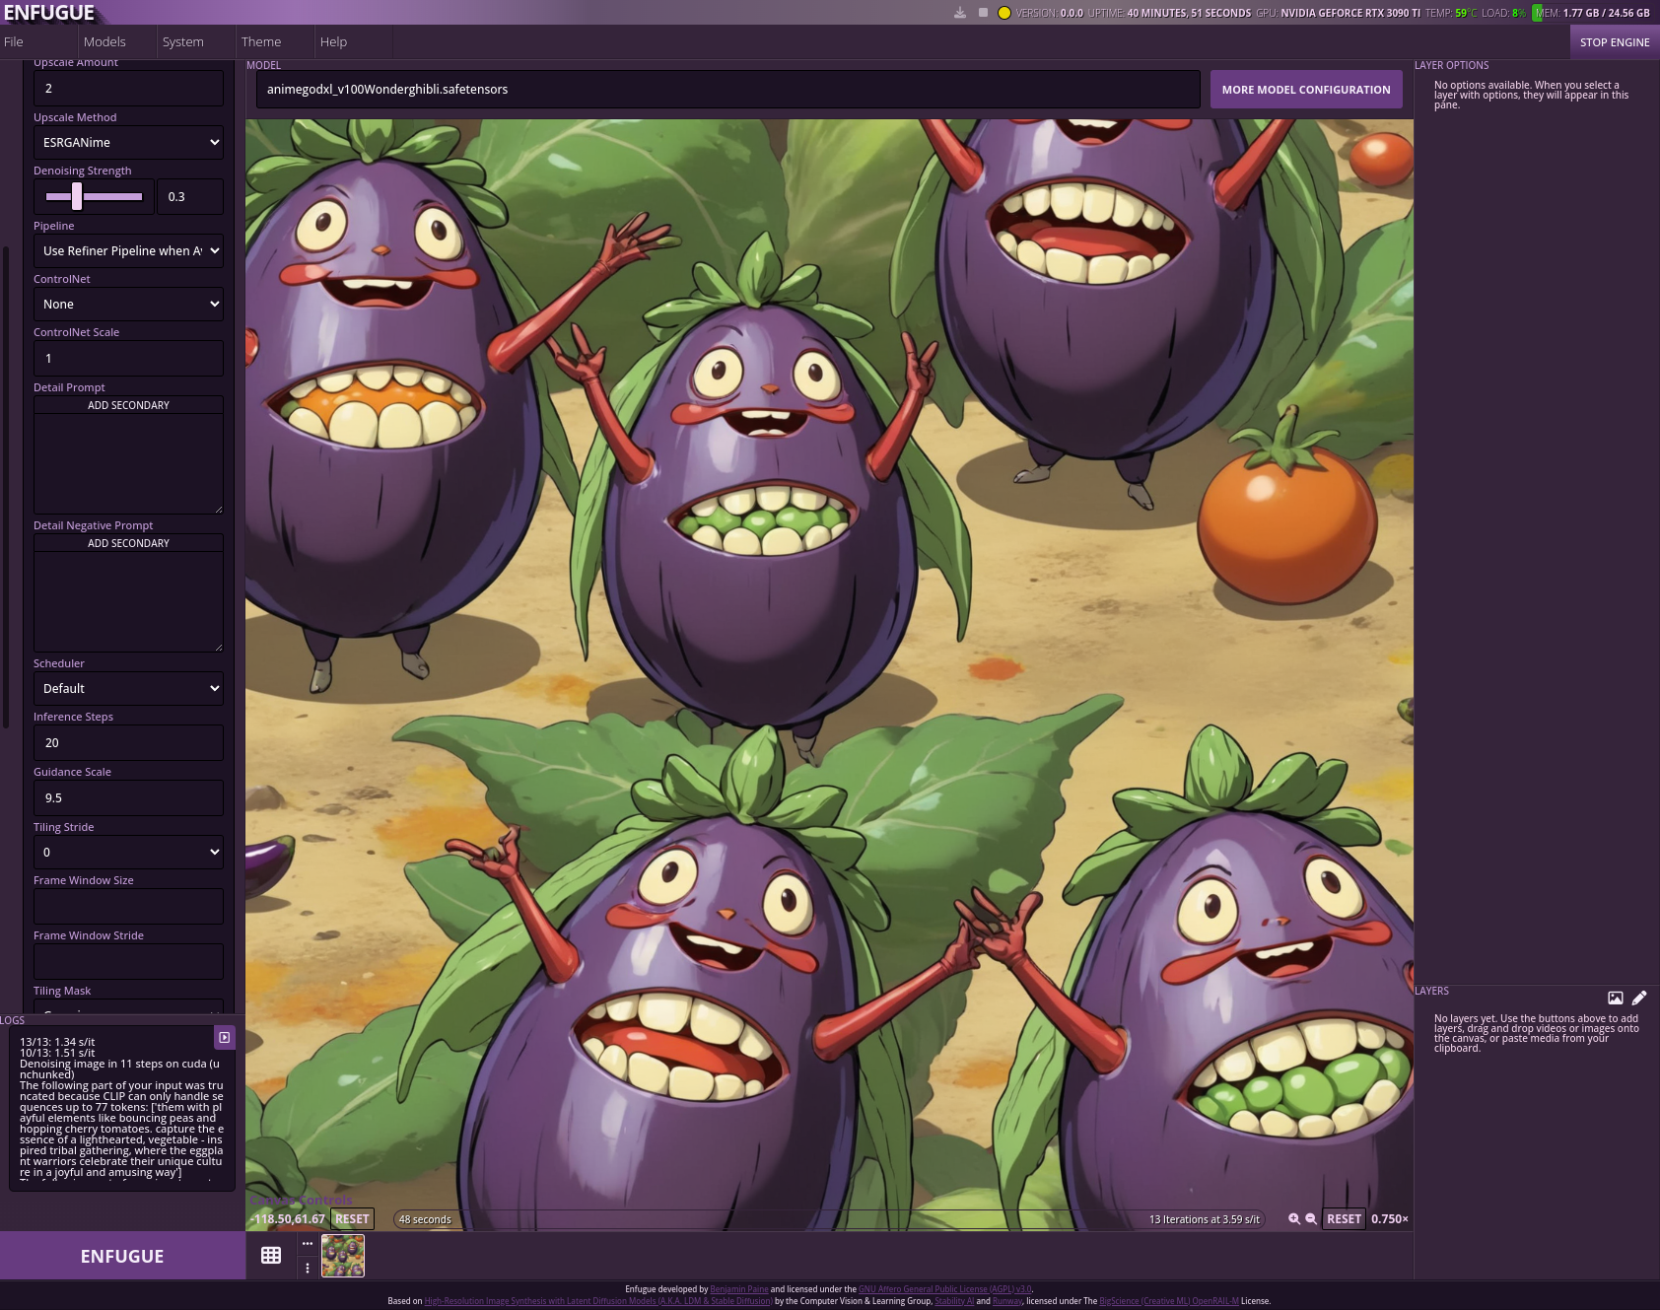The height and width of the screenshot is (1310, 1660).
Task: Open the OpenRAIL-M license link
Action: 1169,1301
